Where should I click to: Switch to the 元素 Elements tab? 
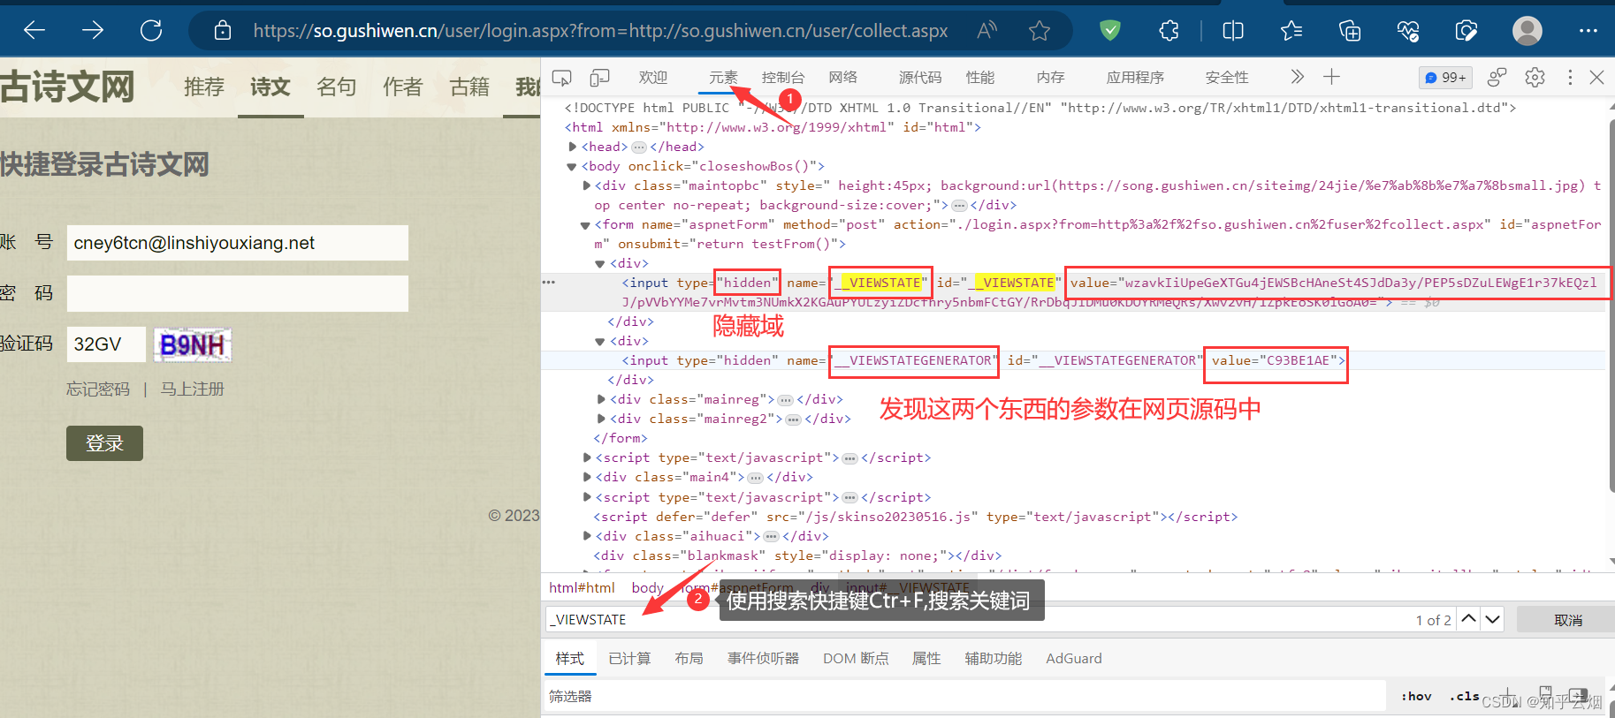coord(723,78)
